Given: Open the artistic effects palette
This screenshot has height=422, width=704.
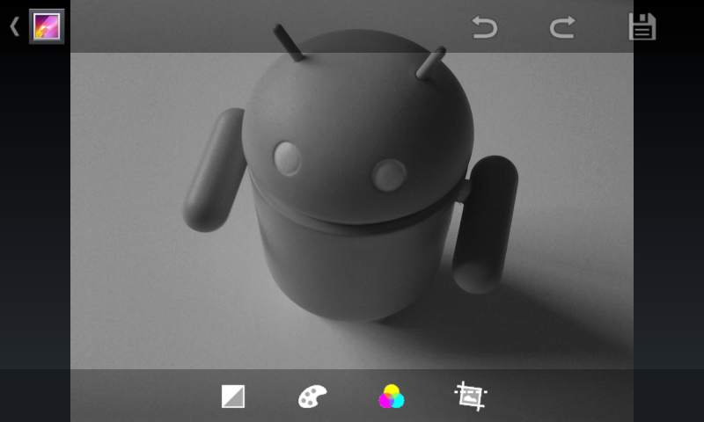Looking at the screenshot, I should pos(312,397).
